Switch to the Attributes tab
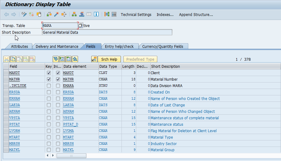Image resolution: width=281 pixels, height=161 pixels. [19, 47]
